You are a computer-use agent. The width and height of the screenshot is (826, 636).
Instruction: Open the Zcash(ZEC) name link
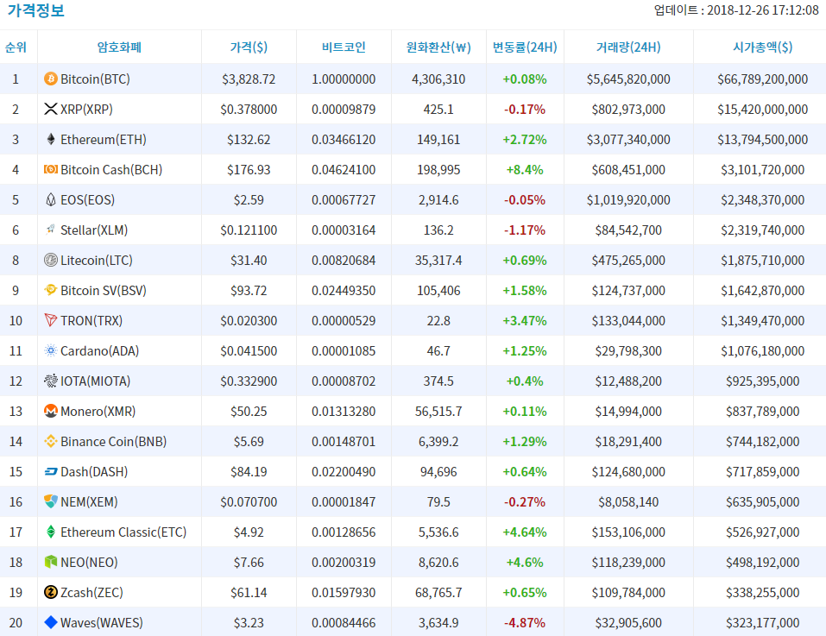pyautogui.click(x=91, y=592)
